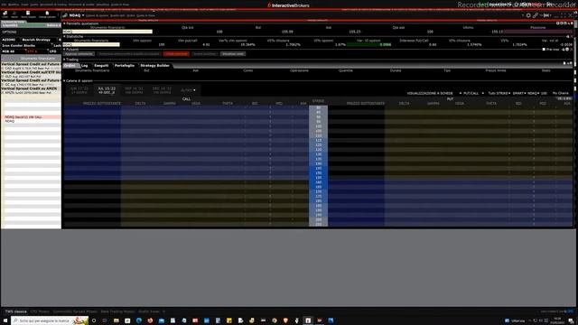Open the gear settings icon in the NDAQ window header

[x=528, y=15]
